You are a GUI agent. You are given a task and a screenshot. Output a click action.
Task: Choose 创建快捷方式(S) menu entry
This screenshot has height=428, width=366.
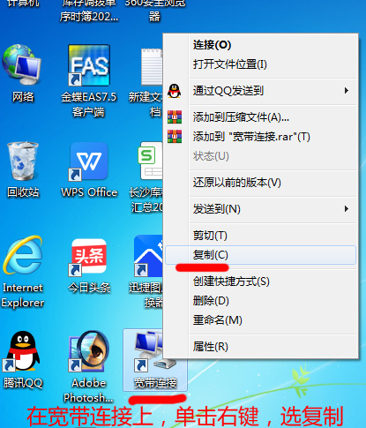click(x=260, y=282)
